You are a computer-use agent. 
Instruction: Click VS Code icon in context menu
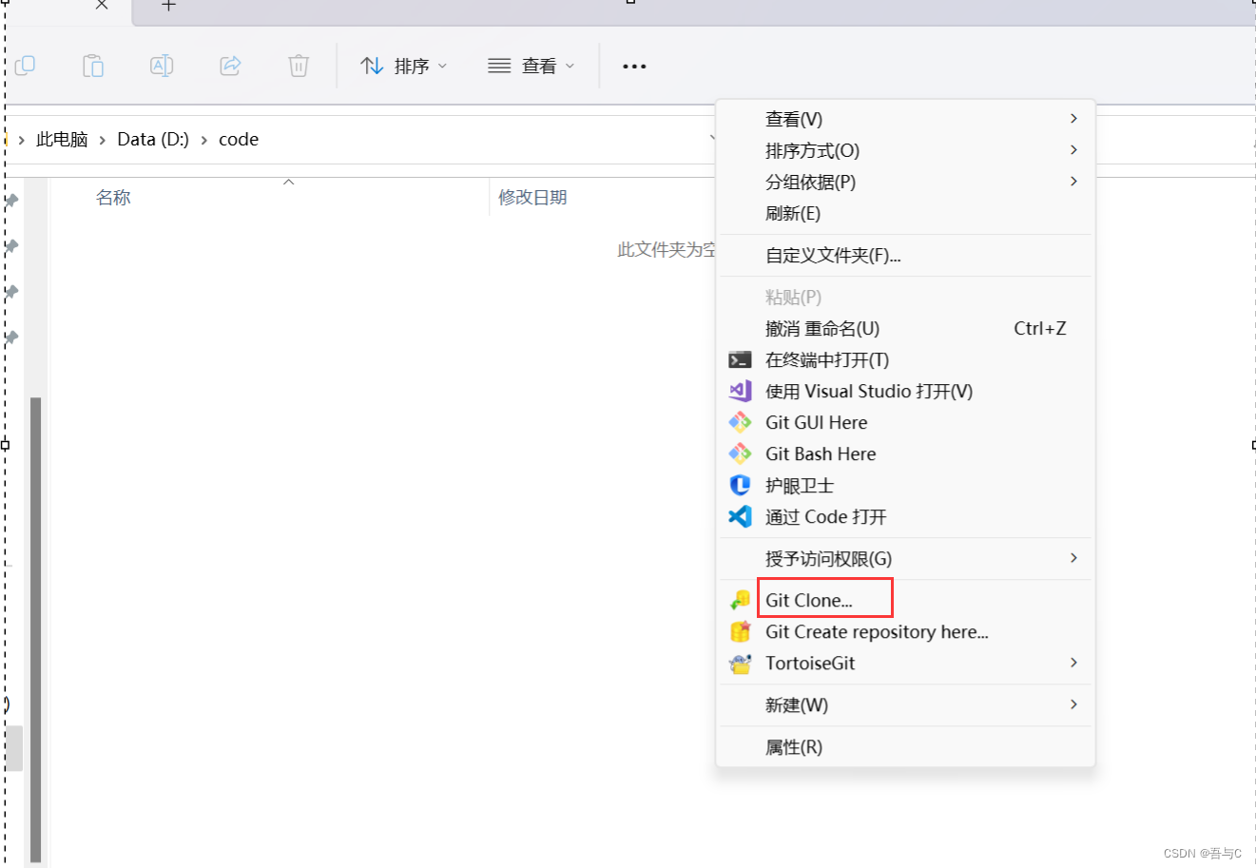tap(740, 516)
